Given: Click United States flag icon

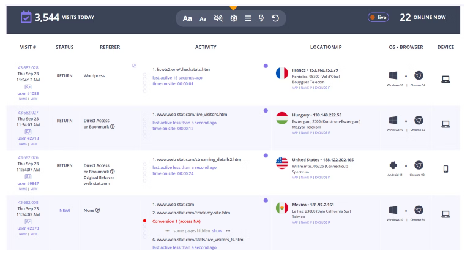Looking at the screenshot, I should point(282,164).
